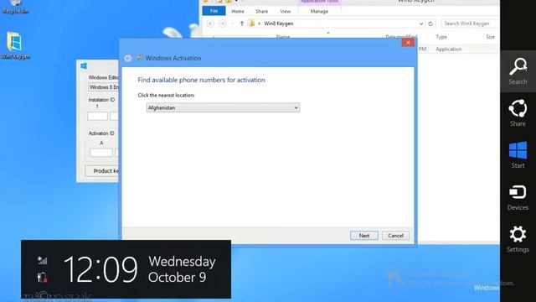Open the Settings charm gear
This screenshot has width=536, height=302.
point(518,234)
